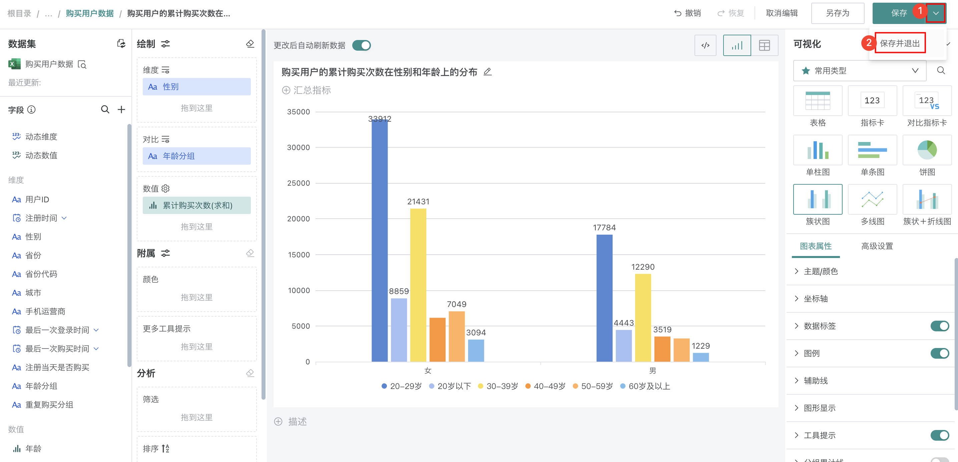Viewport: 958px width, 462px height.
Task: Click 取消编辑 to cancel editing
Action: pos(781,13)
